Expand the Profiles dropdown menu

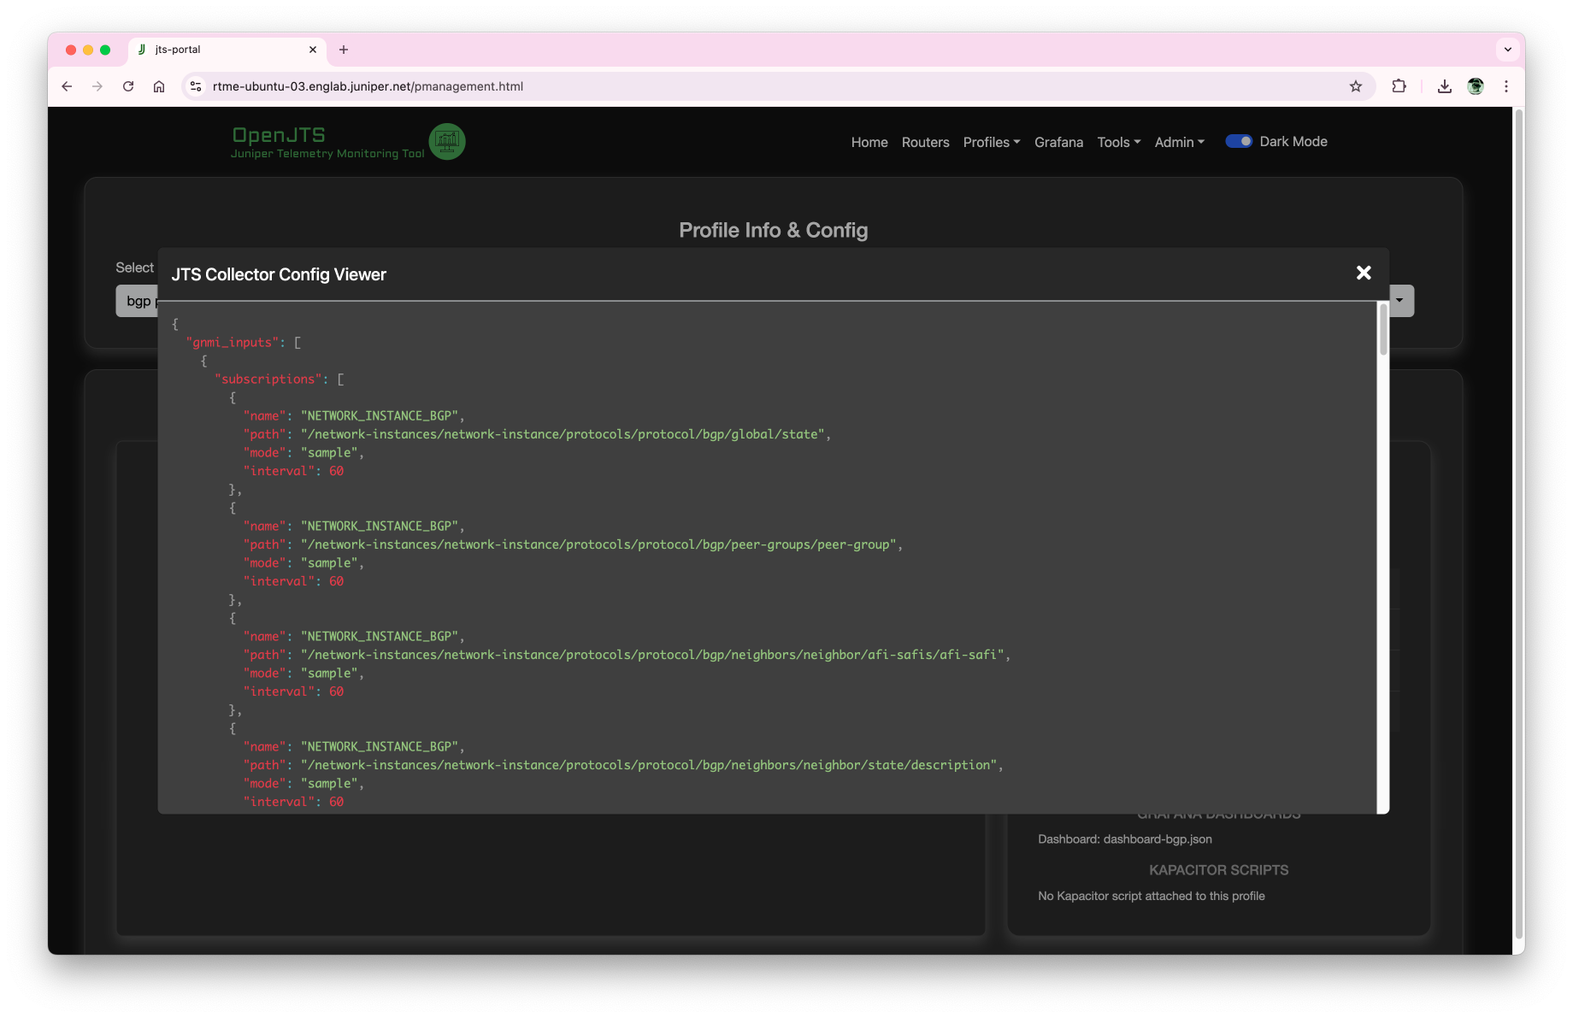pos(991,143)
